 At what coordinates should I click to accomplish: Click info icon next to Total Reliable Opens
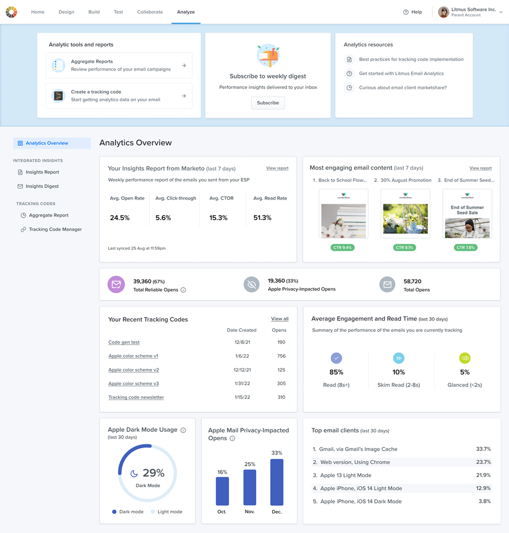(183, 290)
